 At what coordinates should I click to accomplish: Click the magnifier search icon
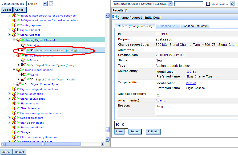click(232, 4)
